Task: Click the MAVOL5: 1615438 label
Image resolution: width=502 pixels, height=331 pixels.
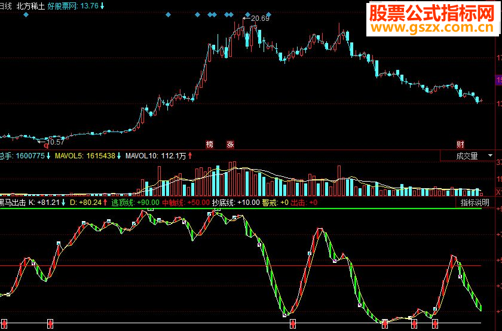Action: 88,156
